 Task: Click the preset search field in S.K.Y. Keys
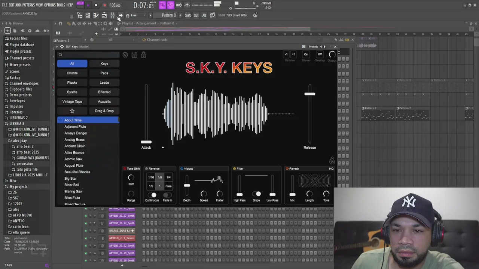89,55
